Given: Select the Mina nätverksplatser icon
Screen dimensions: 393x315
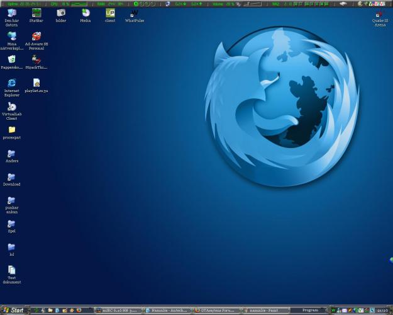Looking at the screenshot, I should click(x=11, y=37).
